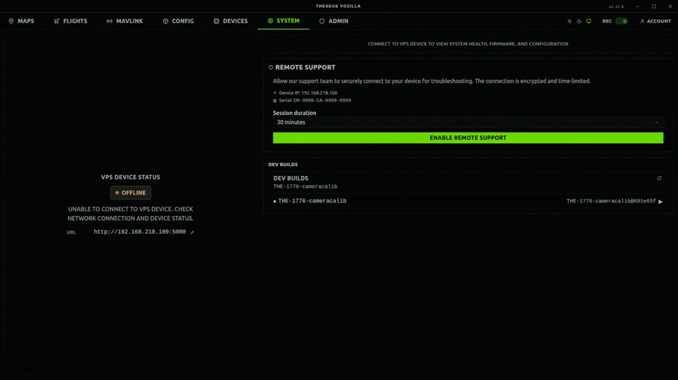The image size is (678, 380).
Task: Select the system theme monitor icon
Action: click(x=589, y=21)
